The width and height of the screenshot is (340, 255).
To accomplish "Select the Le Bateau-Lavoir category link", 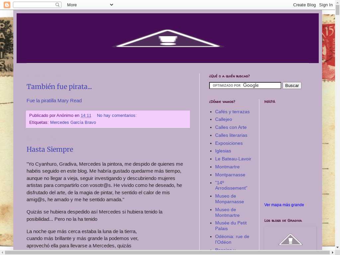I will [233, 159].
